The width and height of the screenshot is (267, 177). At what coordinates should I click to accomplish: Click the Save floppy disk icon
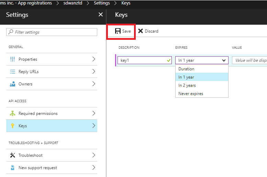point(118,31)
